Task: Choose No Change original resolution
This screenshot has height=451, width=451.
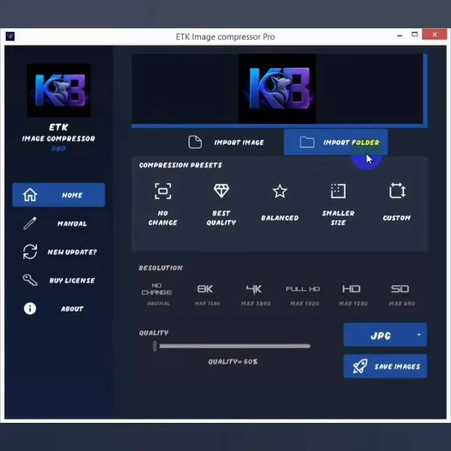Action: click(157, 294)
